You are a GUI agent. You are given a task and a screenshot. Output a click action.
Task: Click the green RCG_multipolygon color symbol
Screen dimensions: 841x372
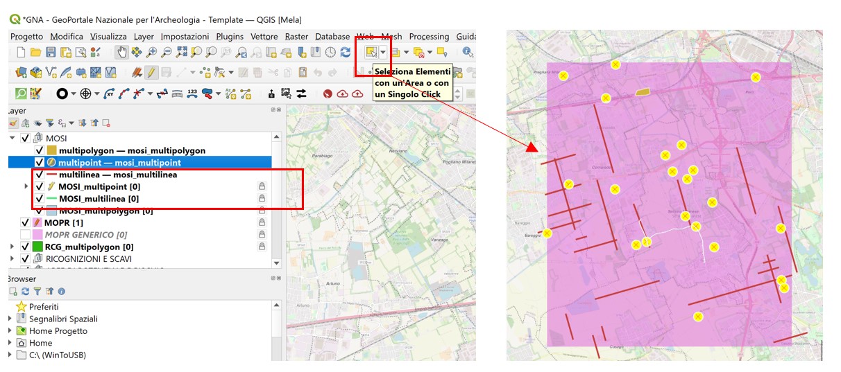pyautogui.click(x=38, y=247)
